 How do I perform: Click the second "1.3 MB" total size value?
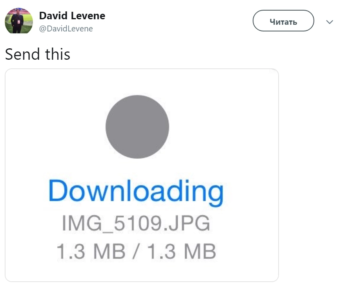182,251
